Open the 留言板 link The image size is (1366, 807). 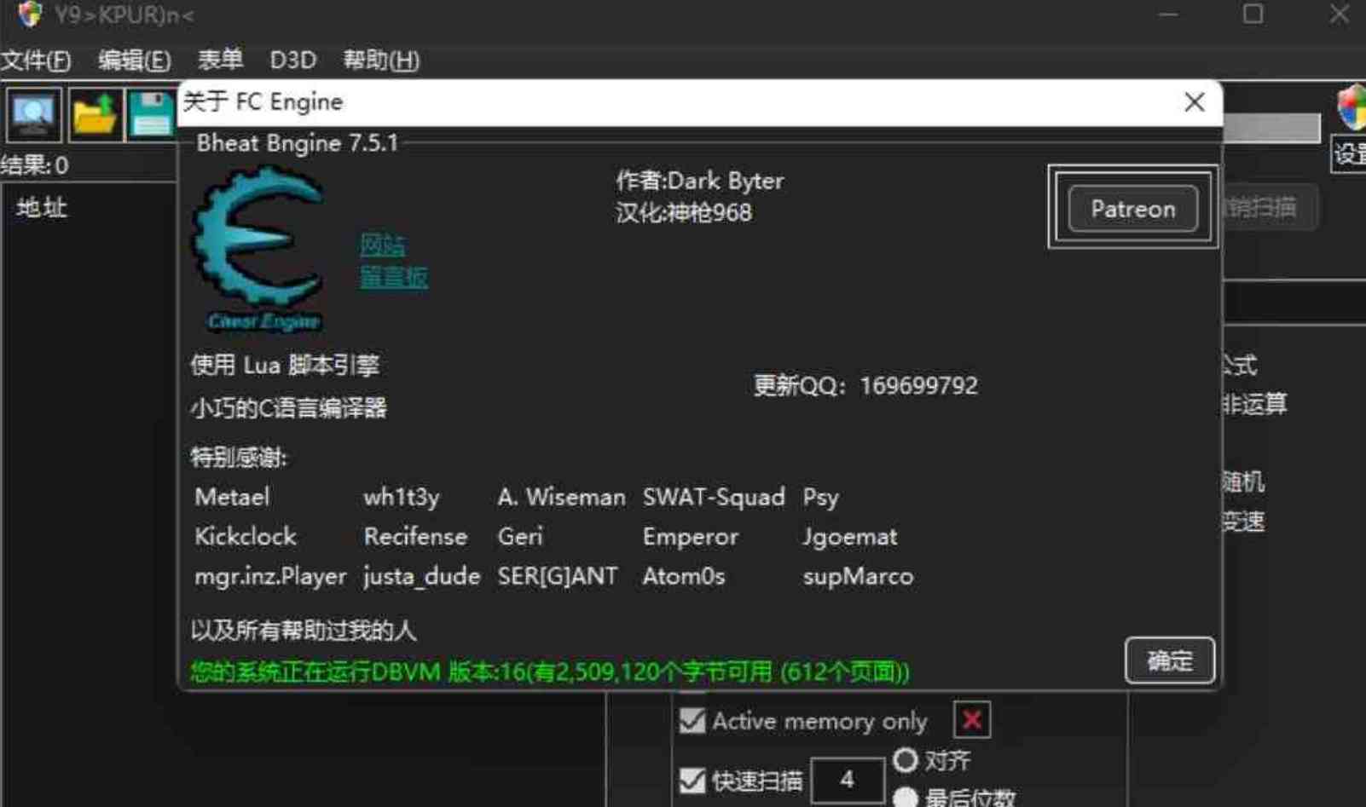pos(394,278)
